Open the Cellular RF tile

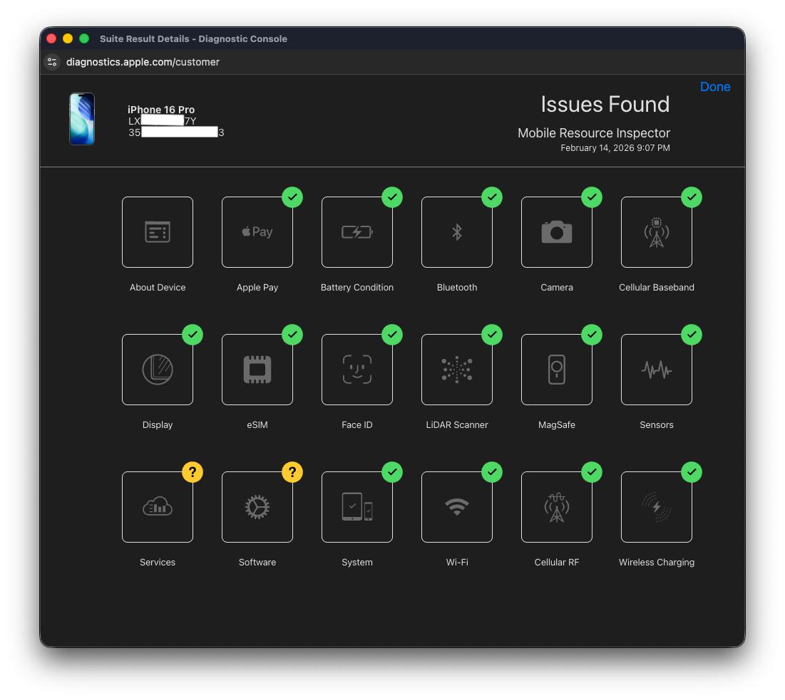(557, 507)
